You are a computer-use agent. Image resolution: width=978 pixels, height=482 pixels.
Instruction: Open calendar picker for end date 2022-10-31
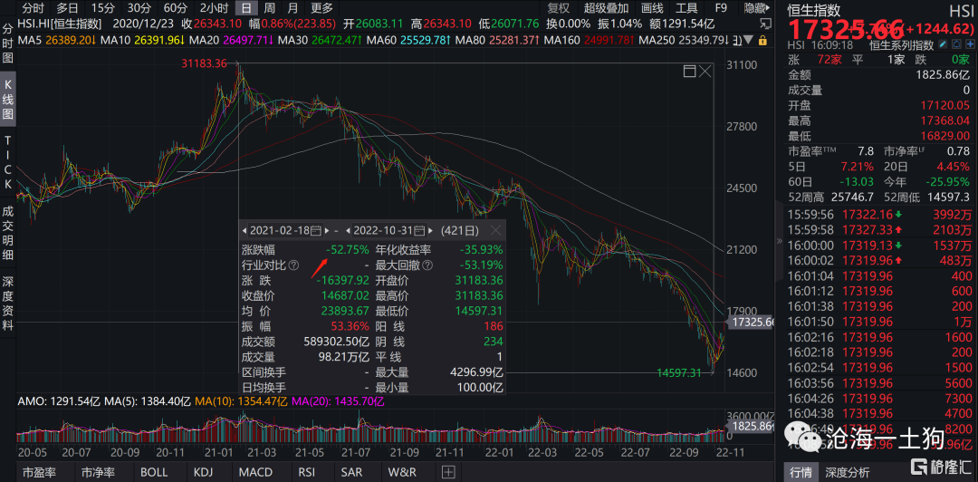pos(420,230)
